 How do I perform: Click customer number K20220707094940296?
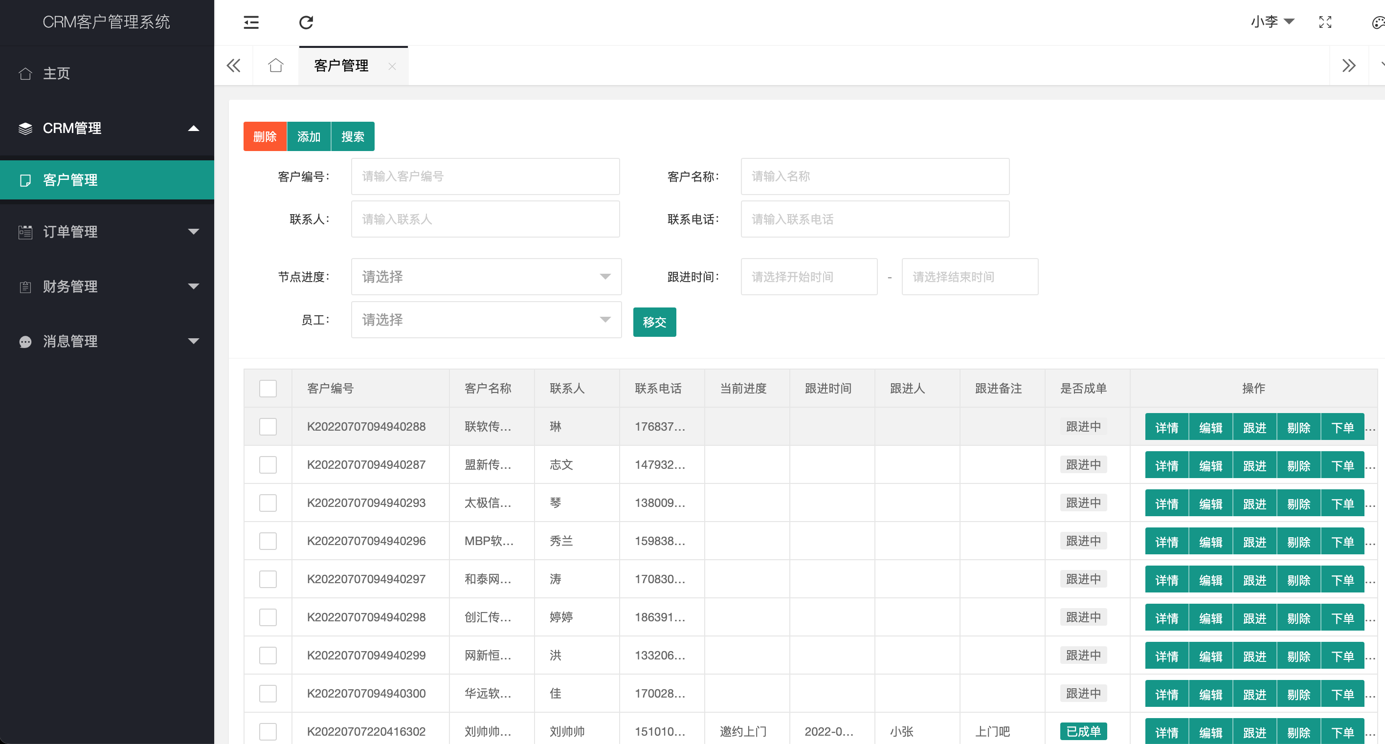pyautogui.click(x=366, y=541)
